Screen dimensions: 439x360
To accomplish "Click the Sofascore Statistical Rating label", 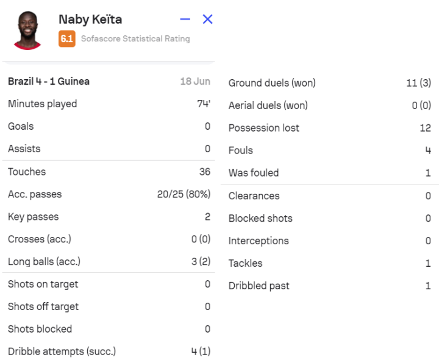I will (135, 39).
